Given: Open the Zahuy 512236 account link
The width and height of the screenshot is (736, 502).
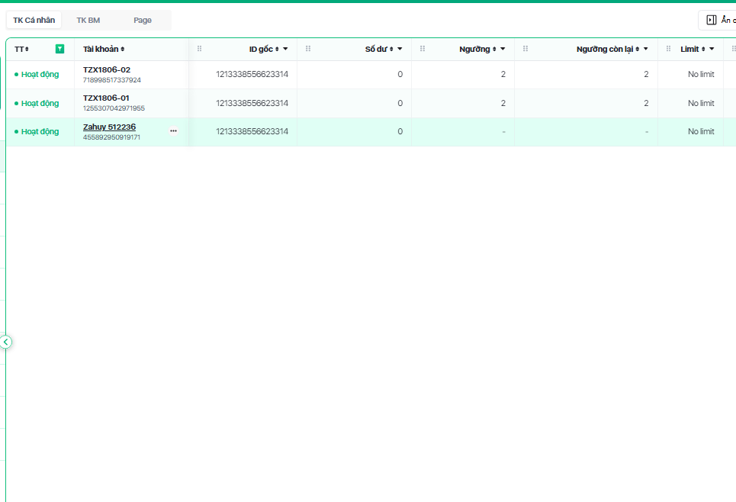Looking at the screenshot, I should 109,127.
